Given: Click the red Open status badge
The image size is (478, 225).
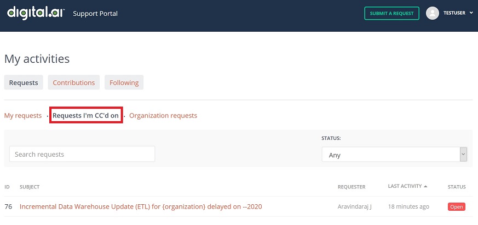Looking at the screenshot, I should click(456, 207).
